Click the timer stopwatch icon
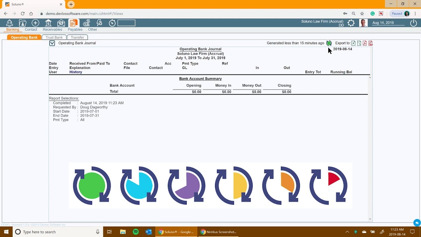Image resolution: width=421 pixels, height=237 pixels. (x=112, y=23)
